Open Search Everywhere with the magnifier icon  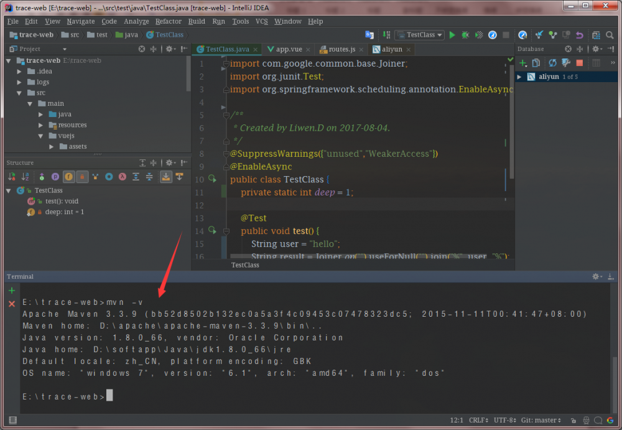pyautogui.click(x=609, y=35)
